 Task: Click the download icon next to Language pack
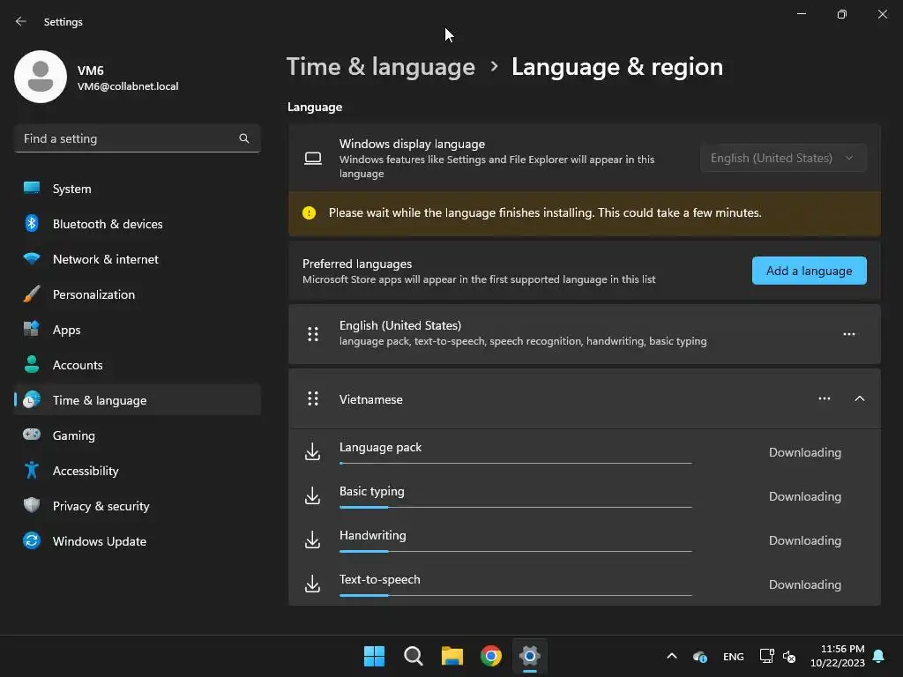(312, 452)
